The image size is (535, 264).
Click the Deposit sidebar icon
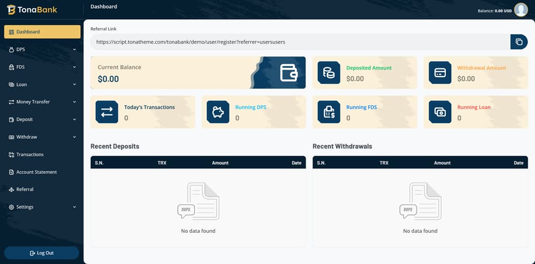click(x=11, y=119)
